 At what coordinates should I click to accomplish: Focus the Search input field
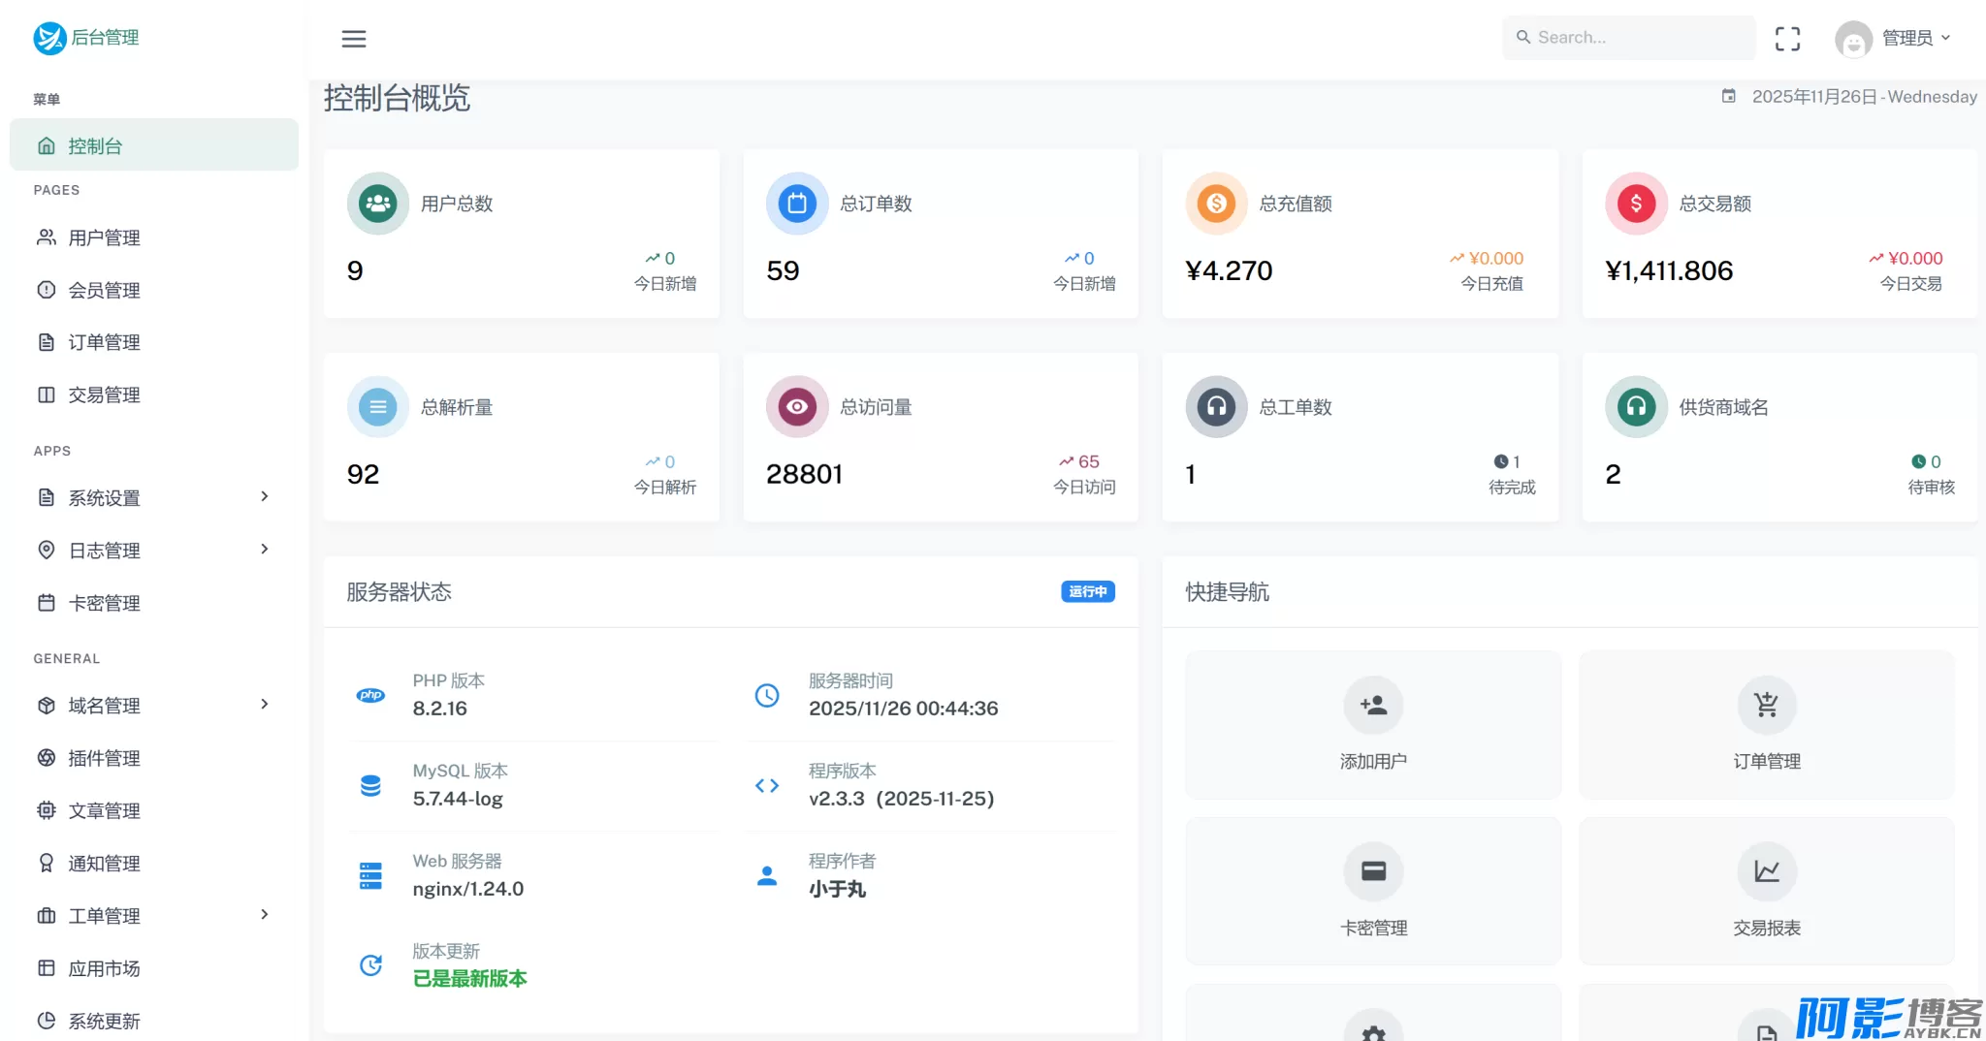1639,38
